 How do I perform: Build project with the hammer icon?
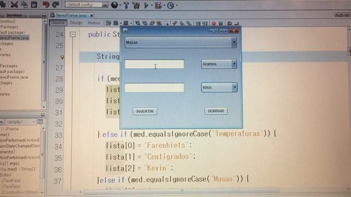coord(126,5)
